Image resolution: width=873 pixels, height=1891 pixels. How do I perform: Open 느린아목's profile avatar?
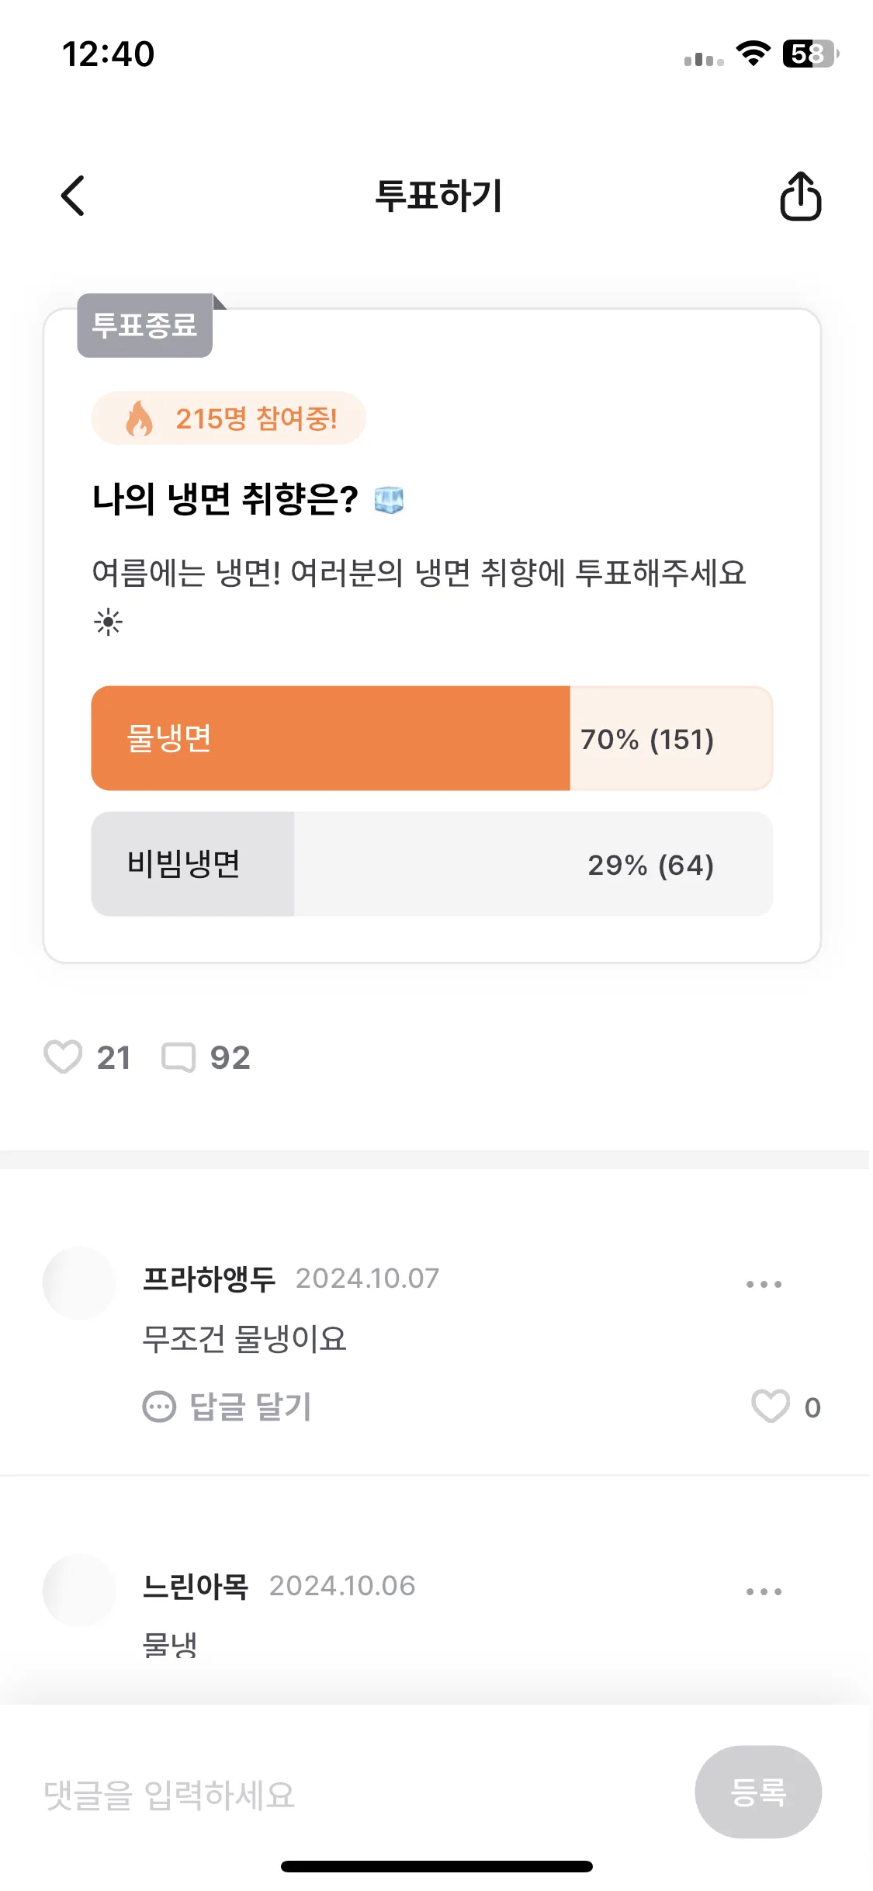tap(79, 1591)
